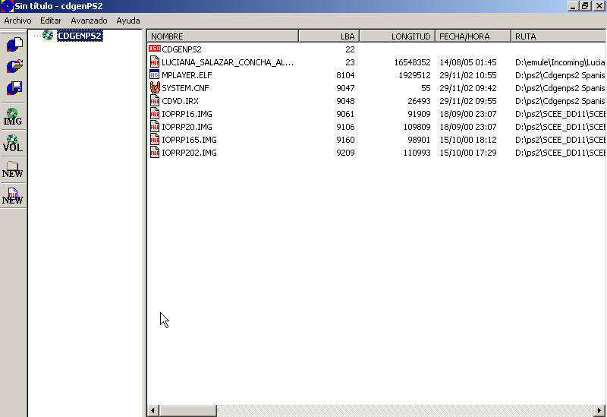Select the IOPRP165.IMG file name
This screenshot has height=417, width=607.
pos(189,140)
